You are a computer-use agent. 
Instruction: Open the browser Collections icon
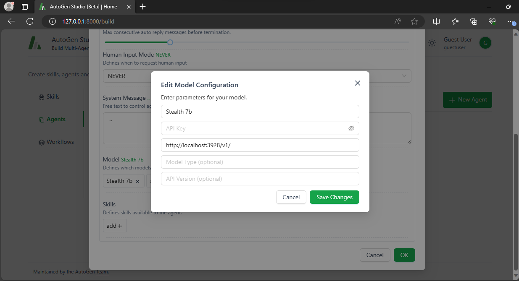click(x=474, y=21)
